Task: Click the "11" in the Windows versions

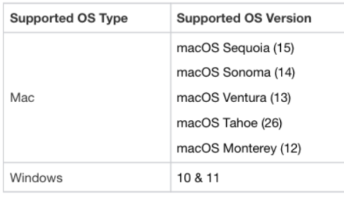Action: point(212,177)
